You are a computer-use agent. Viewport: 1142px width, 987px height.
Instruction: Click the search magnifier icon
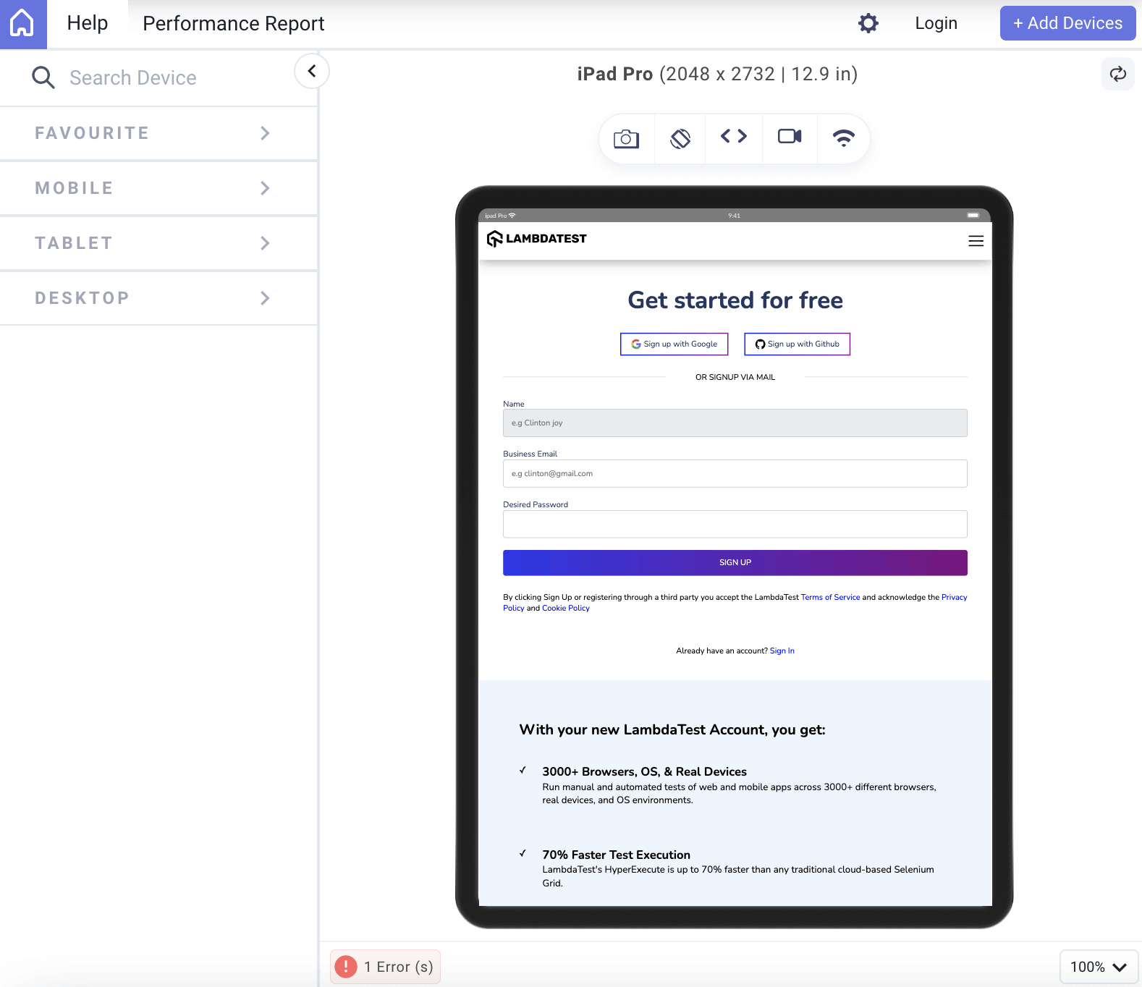43,77
